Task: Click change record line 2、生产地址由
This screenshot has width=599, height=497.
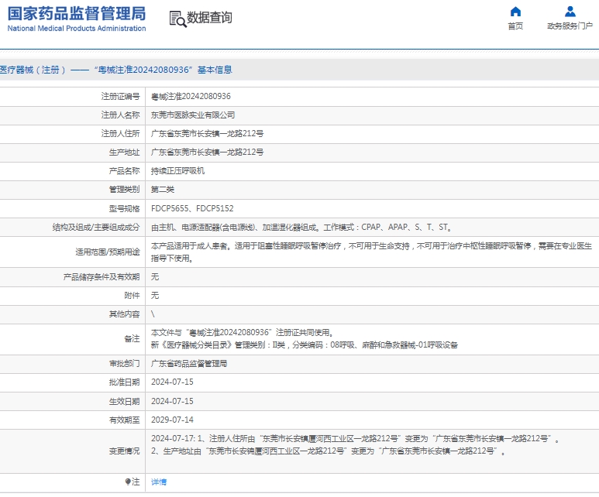Action: (x=328, y=451)
